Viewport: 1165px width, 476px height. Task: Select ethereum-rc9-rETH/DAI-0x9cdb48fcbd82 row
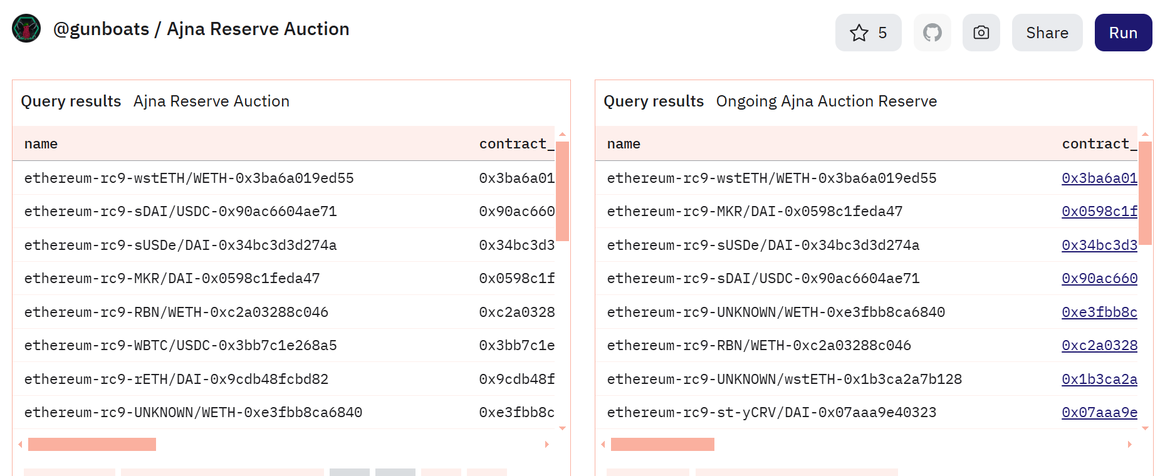pyautogui.click(x=283, y=379)
